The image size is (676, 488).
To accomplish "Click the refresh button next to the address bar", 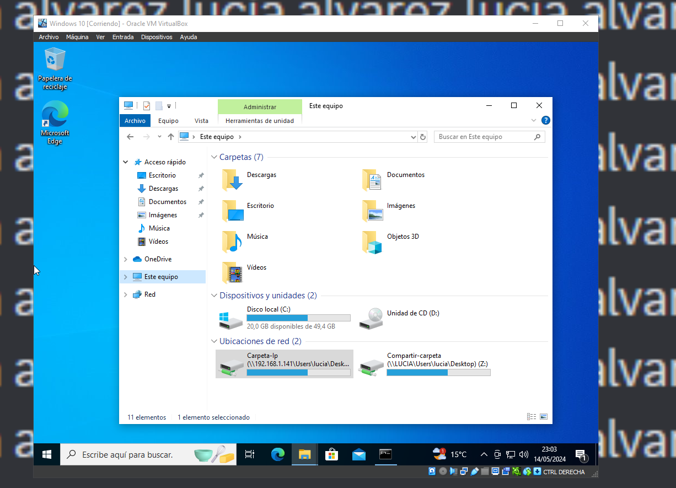I will (x=423, y=136).
